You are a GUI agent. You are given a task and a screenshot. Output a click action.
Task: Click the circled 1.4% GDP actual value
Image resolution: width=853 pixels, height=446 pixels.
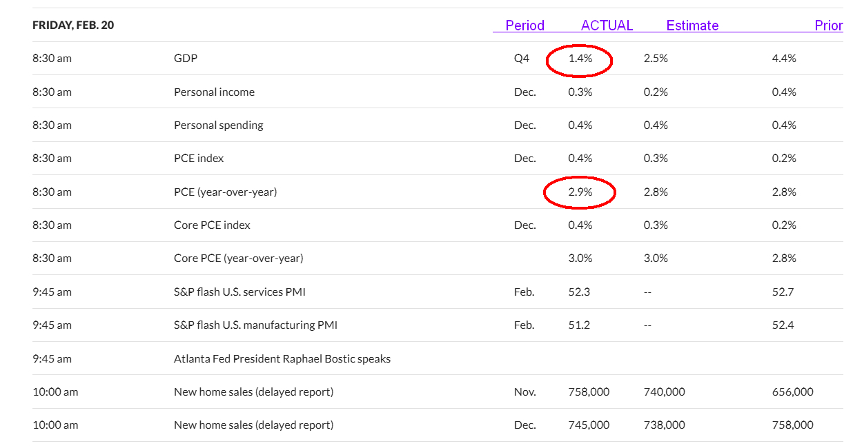(x=580, y=59)
